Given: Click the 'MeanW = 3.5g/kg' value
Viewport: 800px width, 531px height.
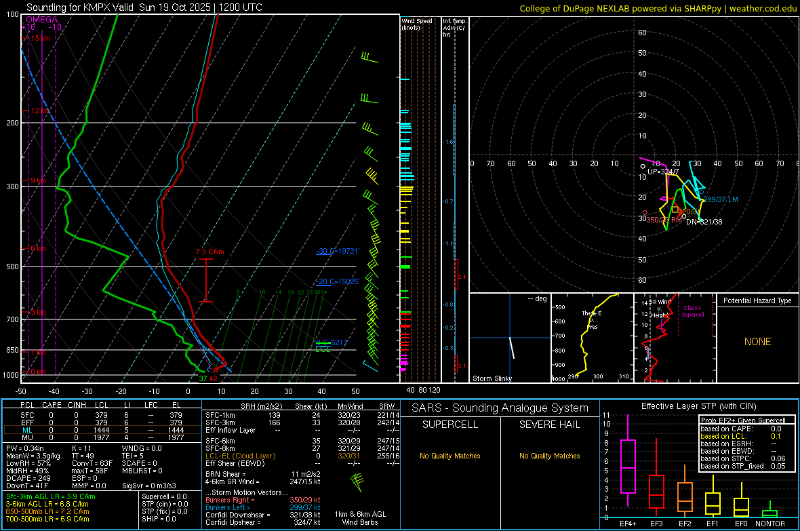Looking at the screenshot, I should (x=33, y=456).
